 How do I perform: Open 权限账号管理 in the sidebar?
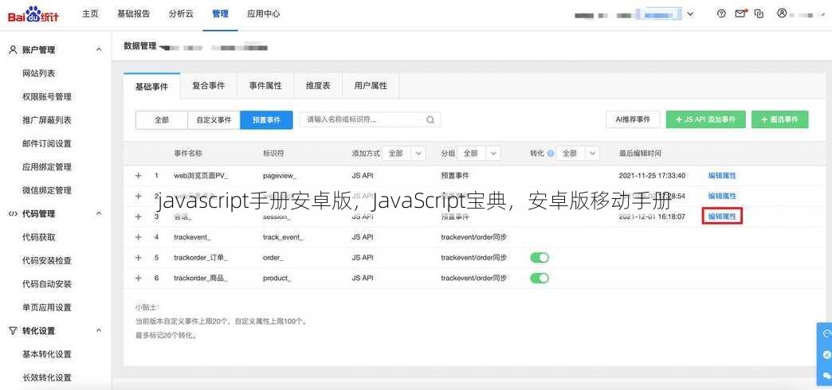47,96
